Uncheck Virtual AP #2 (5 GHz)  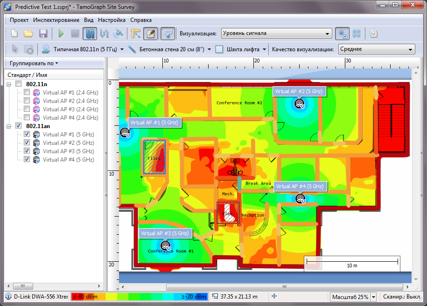tap(27, 143)
